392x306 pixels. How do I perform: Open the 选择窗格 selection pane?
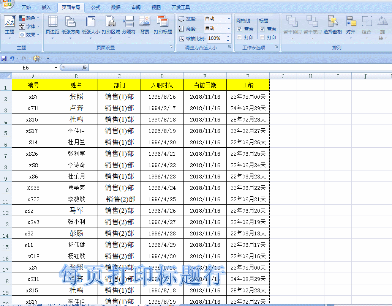[332, 25]
